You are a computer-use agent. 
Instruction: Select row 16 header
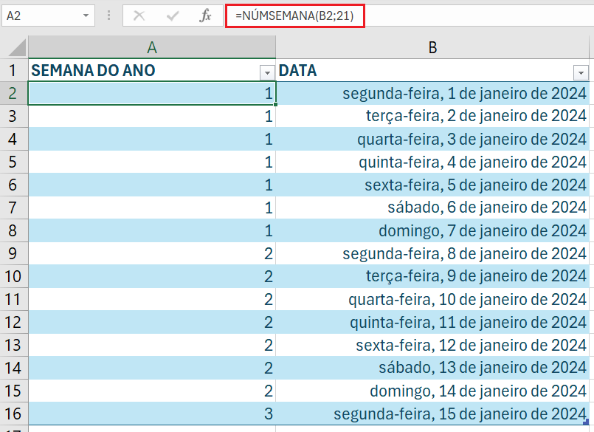click(x=13, y=414)
